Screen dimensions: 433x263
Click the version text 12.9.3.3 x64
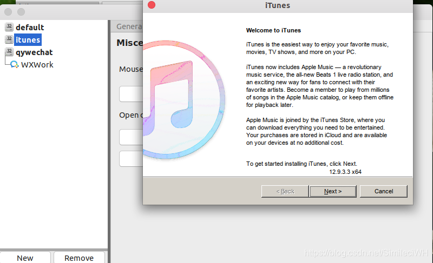(345, 172)
